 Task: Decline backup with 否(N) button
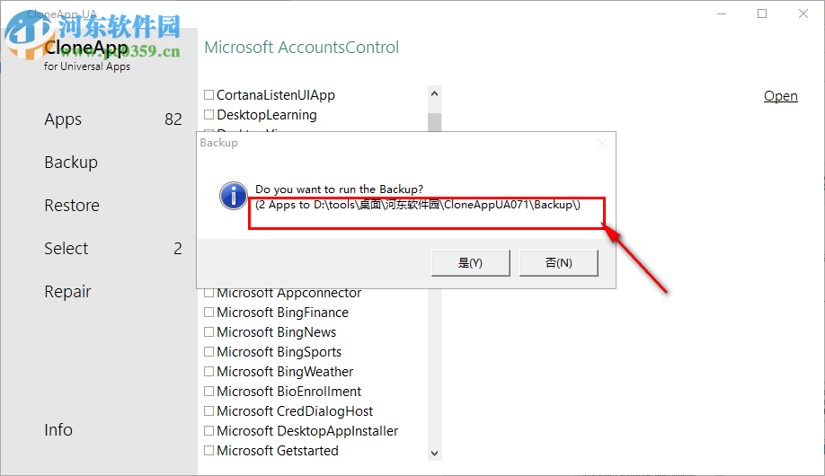pyautogui.click(x=558, y=262)
